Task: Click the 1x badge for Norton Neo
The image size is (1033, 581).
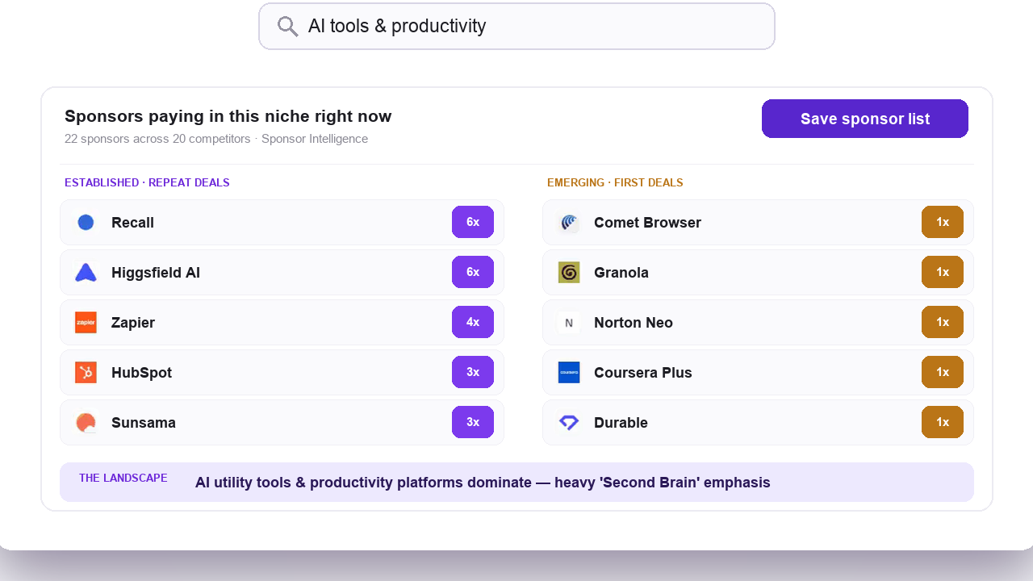Action: 943,322
